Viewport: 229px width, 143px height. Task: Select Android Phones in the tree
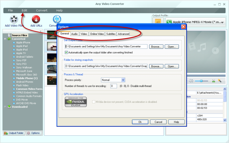(x=25, y=82)
